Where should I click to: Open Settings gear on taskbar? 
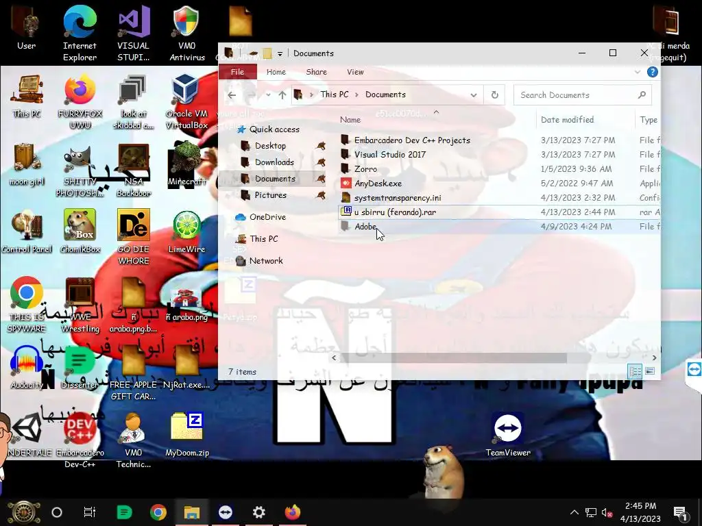(258, 512)
